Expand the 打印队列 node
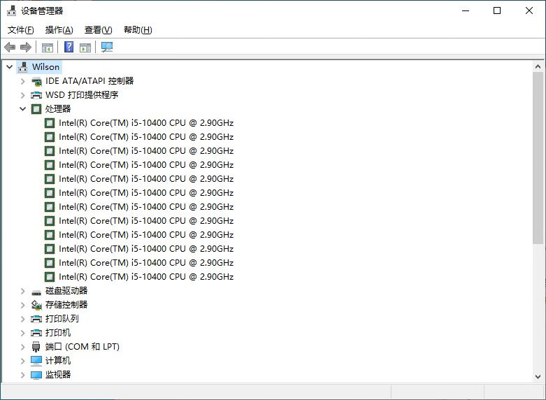The height and width of the screenshot is (400, 546). (22, 319)
